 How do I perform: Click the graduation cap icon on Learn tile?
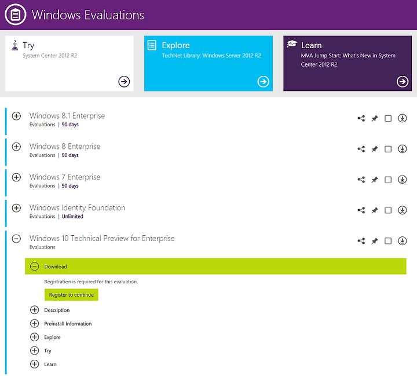pos(292,44)
